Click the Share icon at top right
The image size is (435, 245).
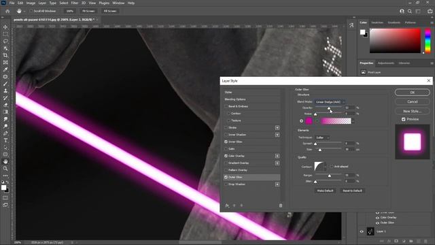(x=430, y=11)
